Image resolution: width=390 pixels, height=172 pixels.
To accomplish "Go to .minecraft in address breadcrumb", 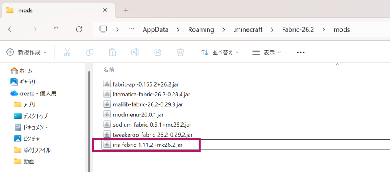I will click(248, 30).
